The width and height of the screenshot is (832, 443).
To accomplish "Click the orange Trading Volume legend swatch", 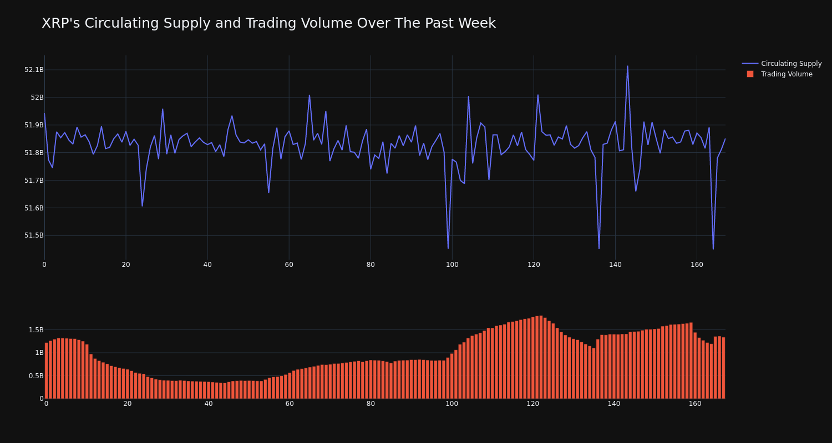I will (x=750, y=74).
